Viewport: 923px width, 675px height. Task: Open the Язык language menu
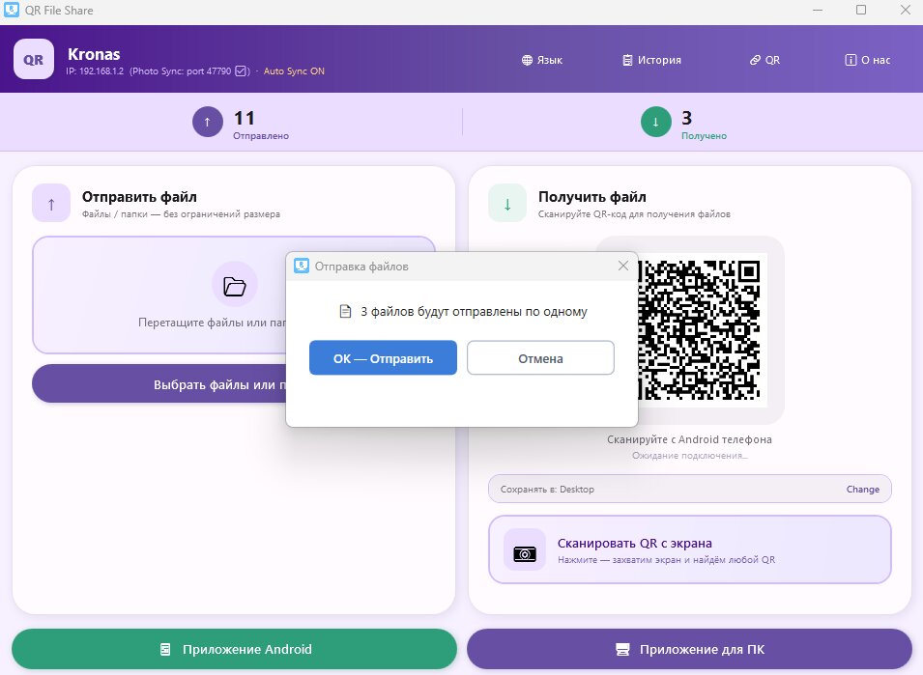click(541, 60)
